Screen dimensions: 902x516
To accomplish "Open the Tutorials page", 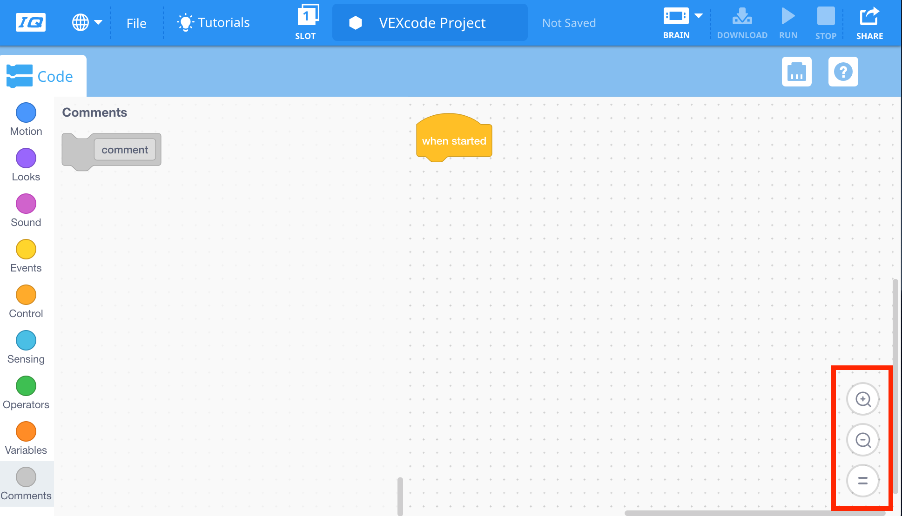I will [213, 22].
